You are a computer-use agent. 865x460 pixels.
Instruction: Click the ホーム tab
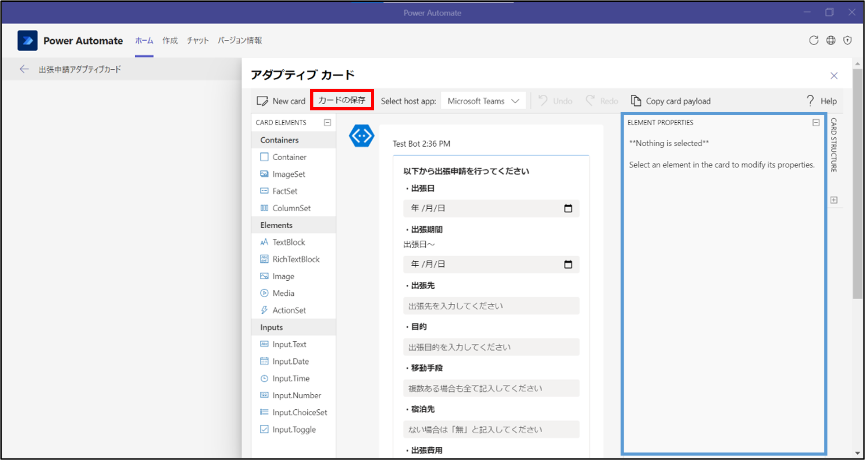tap(144, 41)
